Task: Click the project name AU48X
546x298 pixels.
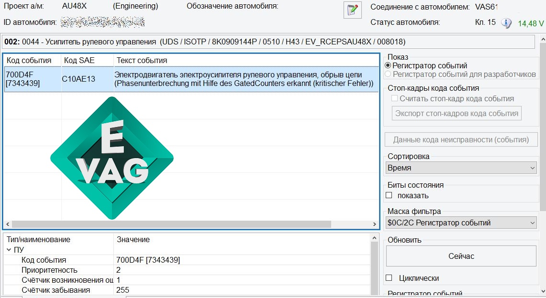Action: [x=74, y=6]
